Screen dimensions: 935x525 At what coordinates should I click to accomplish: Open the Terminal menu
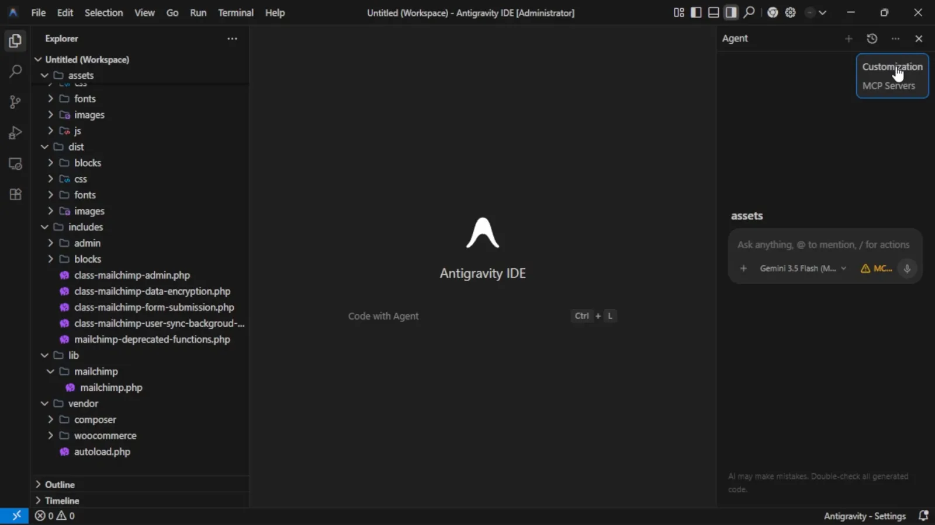pyautogui.click(x=236, y=12)
